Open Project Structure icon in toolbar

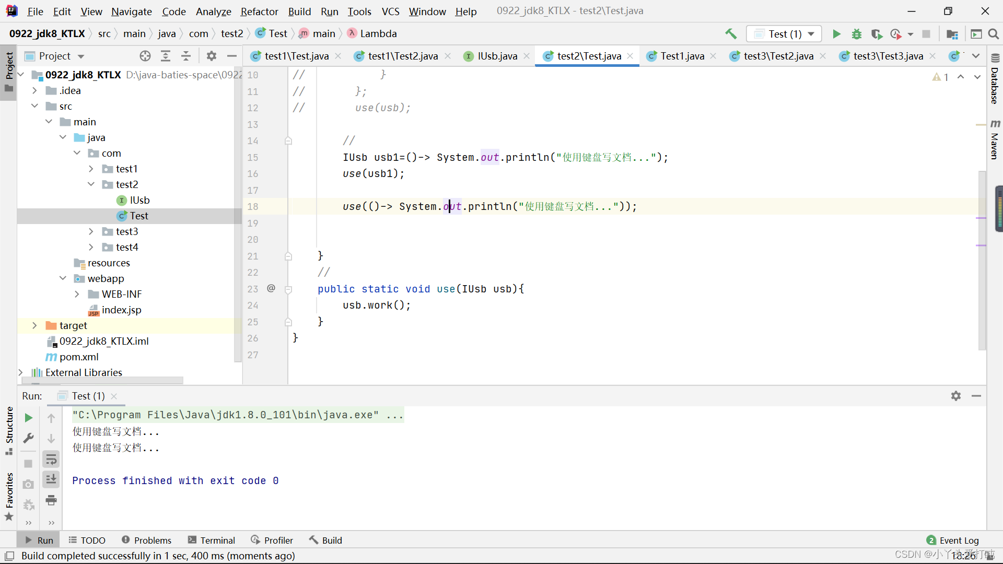pos(952,34)
